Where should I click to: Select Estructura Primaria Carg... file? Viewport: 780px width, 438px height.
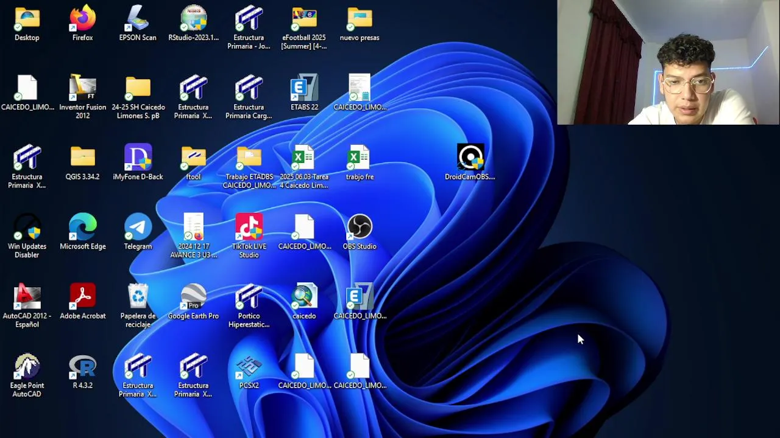click(x=249, y=89)
